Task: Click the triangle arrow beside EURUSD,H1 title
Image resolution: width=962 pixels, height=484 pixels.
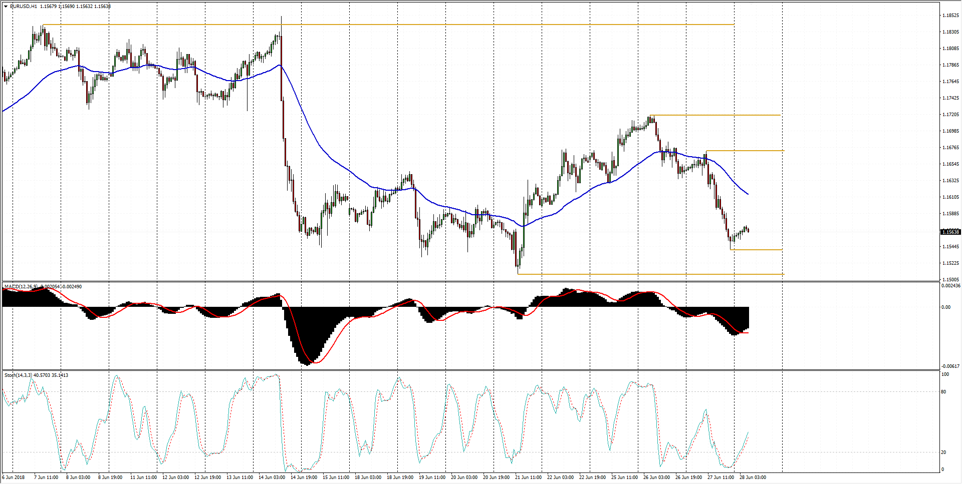Action: (x=6, y=7)
